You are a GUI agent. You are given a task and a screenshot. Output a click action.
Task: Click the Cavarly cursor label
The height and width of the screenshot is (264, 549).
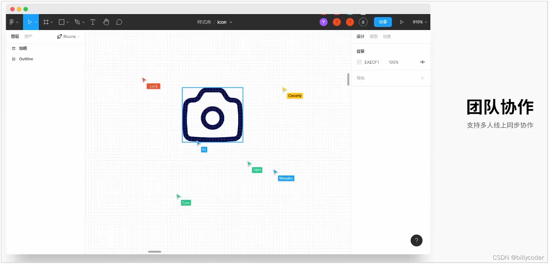(x=295, y=96)
